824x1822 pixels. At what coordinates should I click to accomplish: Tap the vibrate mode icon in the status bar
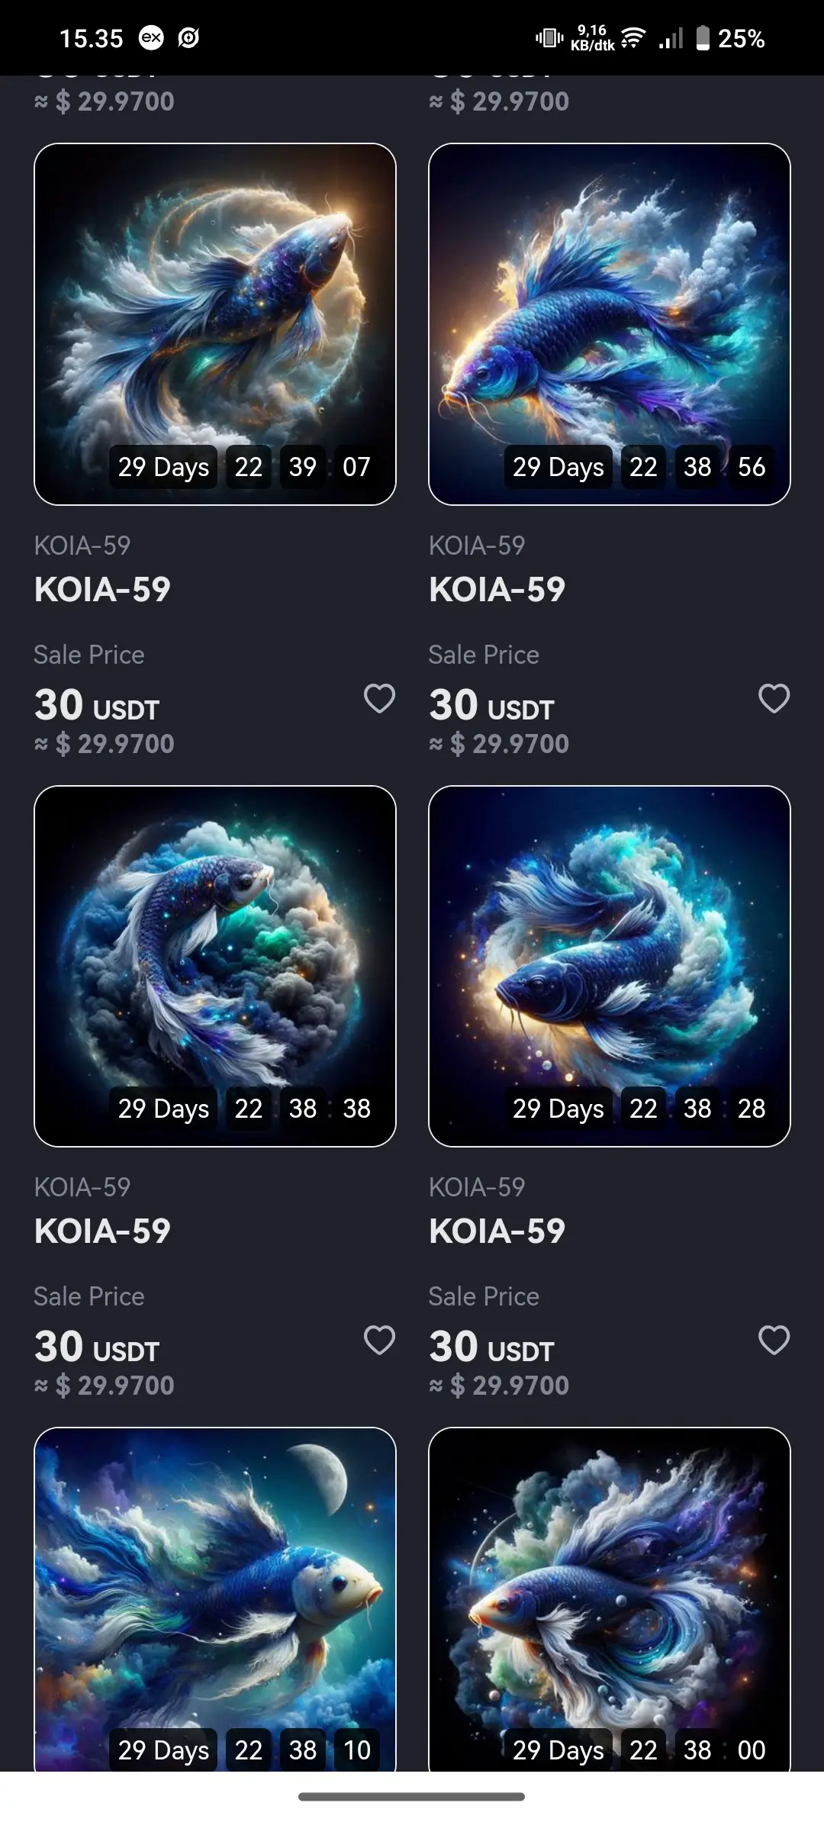coord(549,37)
